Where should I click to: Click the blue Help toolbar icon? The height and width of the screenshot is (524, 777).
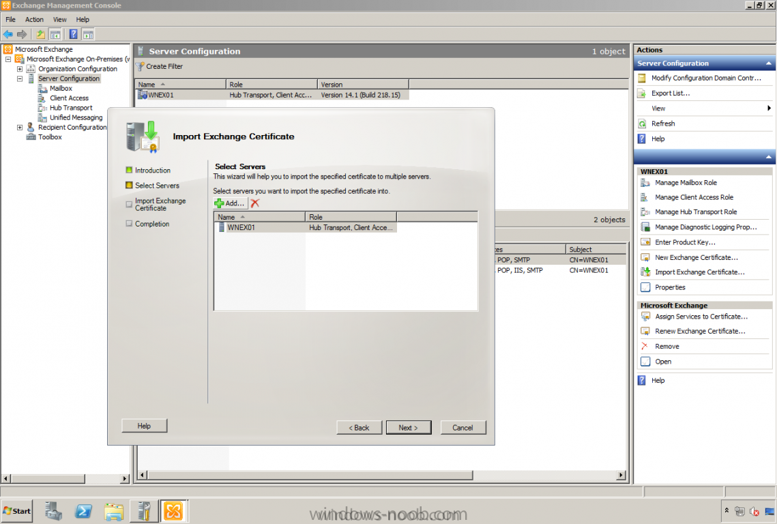coord(74,34)
